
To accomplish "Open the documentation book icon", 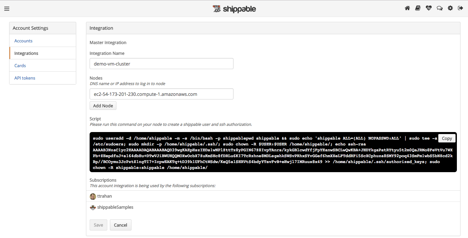I will coord(418,8).
